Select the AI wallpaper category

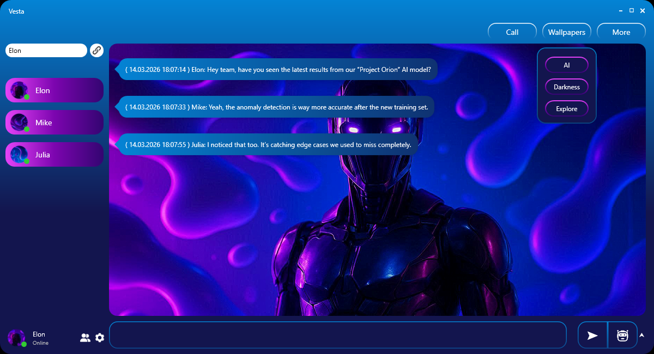tap(566, 65)
